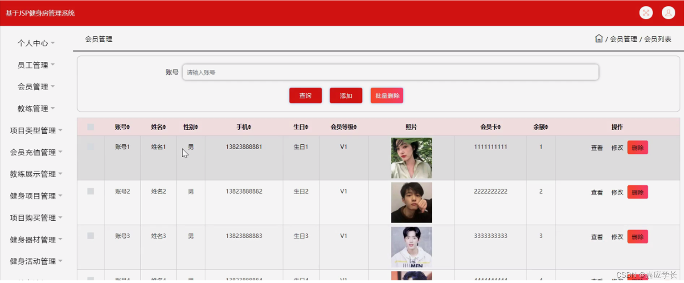Image resolution: width=684 pixels, height=283 pixels.
Task: Click phone number 13823888883
Action: (244, 236)
